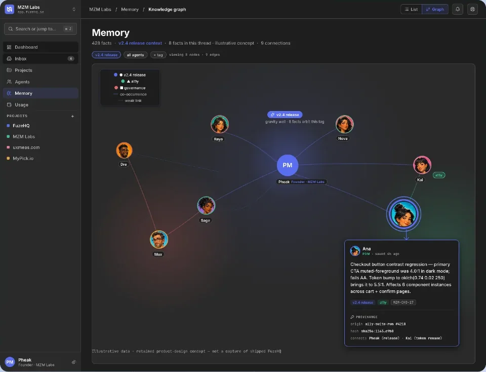Click the v2.4 release tag in card

tap(362, 303)
